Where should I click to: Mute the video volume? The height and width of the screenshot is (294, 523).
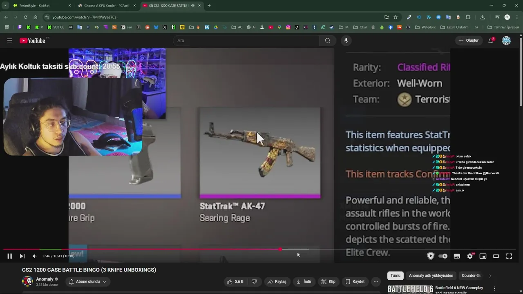pos(34,256)
